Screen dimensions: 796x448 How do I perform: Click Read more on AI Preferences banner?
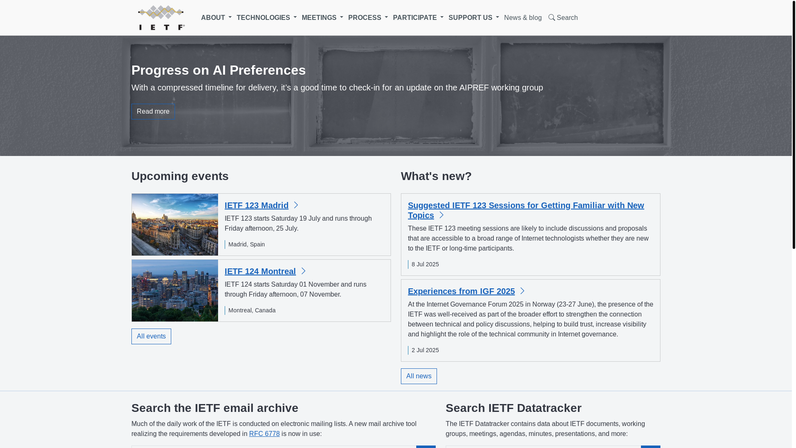153,112
